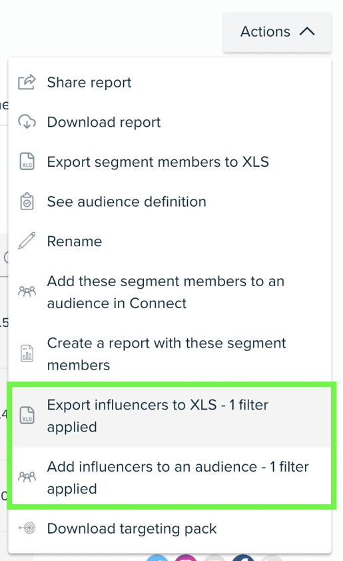Collapse the Actions dropdown menu
Viewport: 343px width, 561px height.
[x=277, y=32]
